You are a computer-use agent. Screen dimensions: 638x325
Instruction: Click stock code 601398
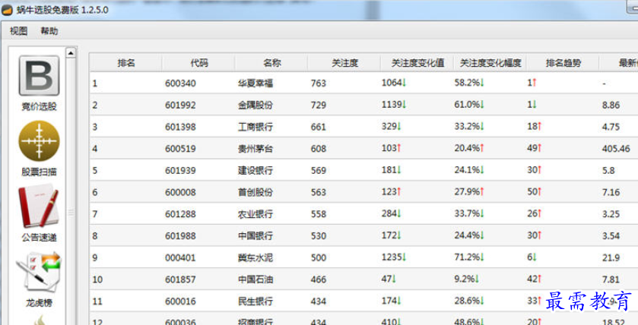tap(180, 127)
